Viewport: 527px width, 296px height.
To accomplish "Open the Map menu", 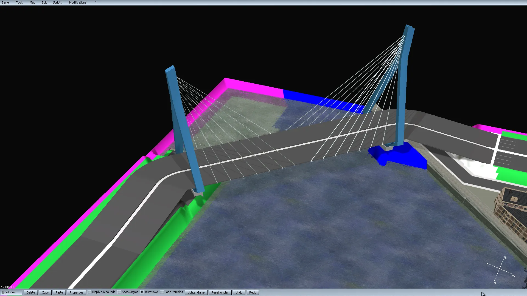I will (x=32, y=2).
